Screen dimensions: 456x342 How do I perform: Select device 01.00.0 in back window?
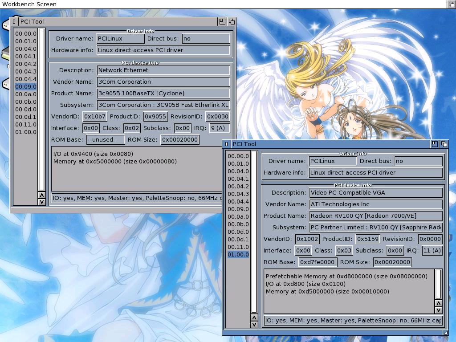coord(26,132)
